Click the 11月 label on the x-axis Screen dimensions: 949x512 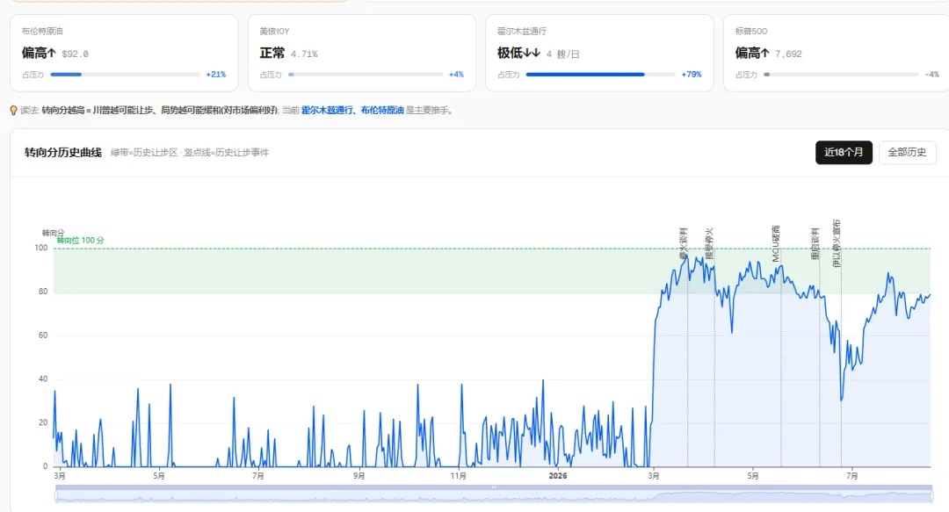[458, 476]
